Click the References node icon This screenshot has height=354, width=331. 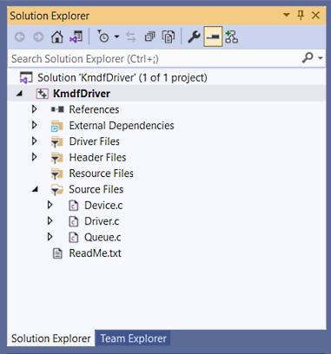pyautogui.click(x=57, y=109)
